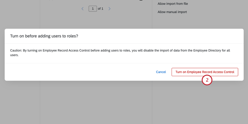Select the Allow import from file option

click(172, 4)
